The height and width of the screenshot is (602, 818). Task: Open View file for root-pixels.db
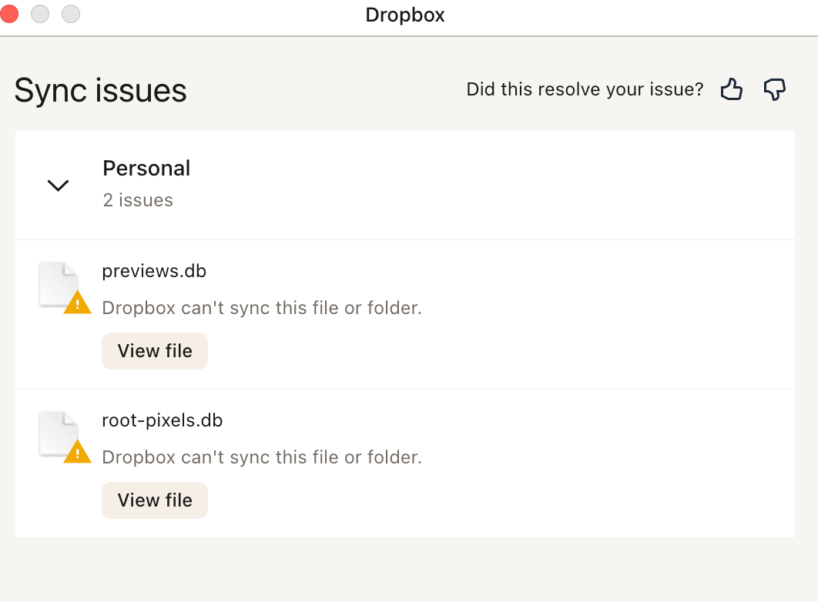[x=155, y=500]
